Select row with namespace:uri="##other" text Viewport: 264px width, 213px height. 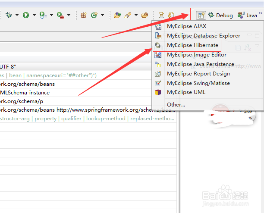(x=76, y=75)
